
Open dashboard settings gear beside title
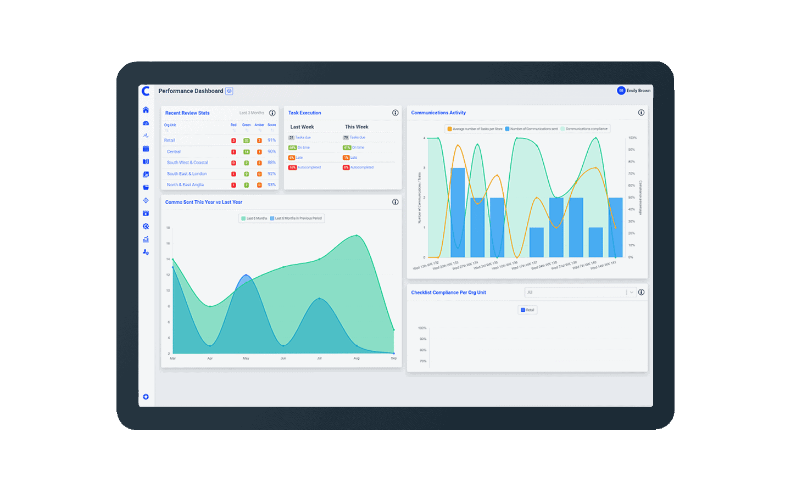[x=229, y=91]
